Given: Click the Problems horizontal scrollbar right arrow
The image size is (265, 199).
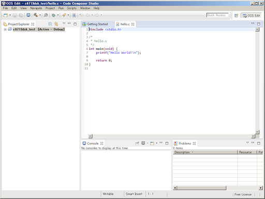Looking at the screenshot, I should point(261,188).
